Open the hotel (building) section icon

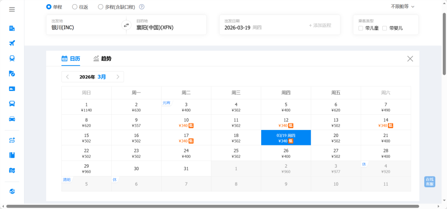click(x=12, y=28)
